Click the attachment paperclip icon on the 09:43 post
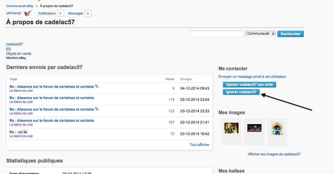Image resolution: width=334 pixels, height=174 pixels. (x=97, y=86)
